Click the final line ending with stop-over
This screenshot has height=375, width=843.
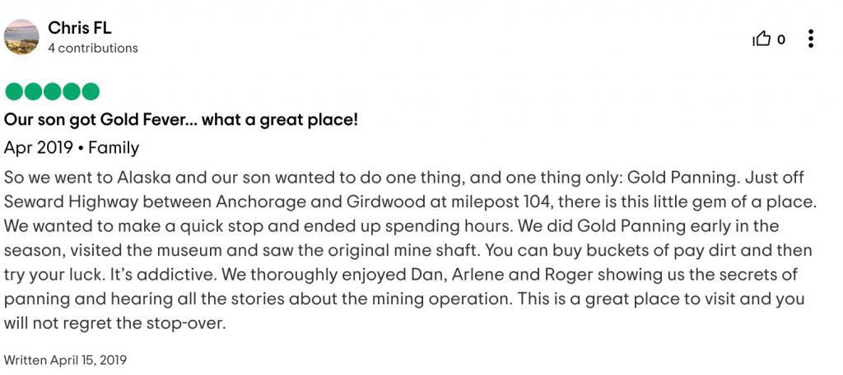coord(112,325)
